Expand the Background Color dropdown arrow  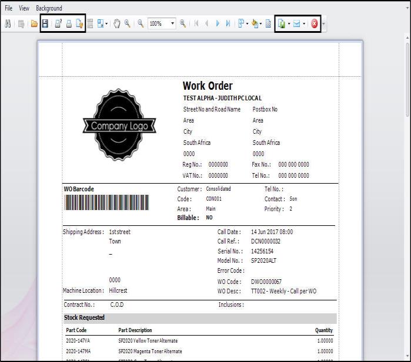point(260,24)
